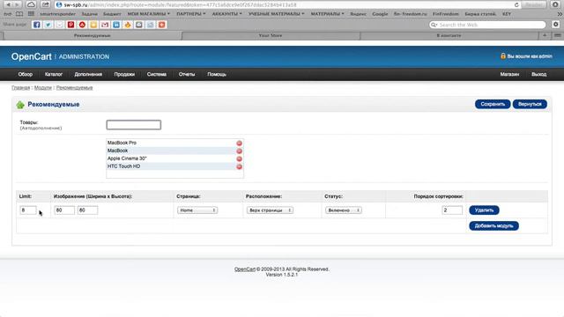The image size is (564, 317).
Task: Go forward with the Safari forward arrow
Action: [17, 4]
